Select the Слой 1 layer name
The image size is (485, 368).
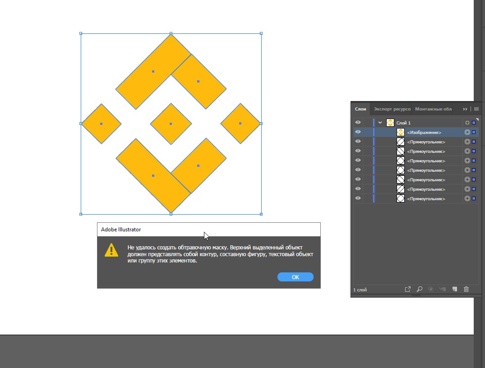click(x=403, y=123)
